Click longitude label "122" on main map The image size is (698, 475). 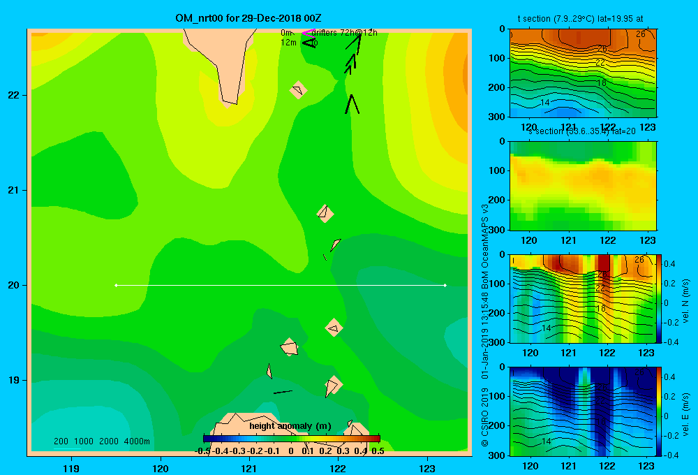tap(338, 468)
